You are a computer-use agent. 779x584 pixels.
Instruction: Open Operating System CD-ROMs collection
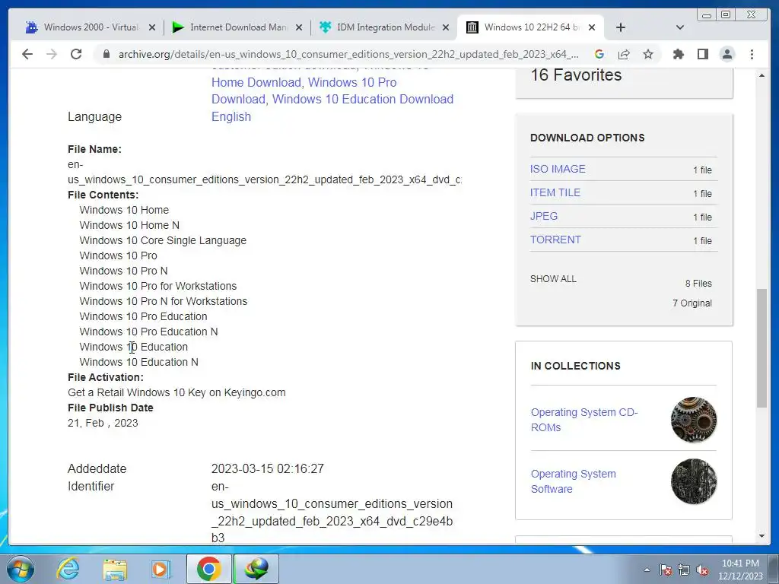(x=583, y=420)
